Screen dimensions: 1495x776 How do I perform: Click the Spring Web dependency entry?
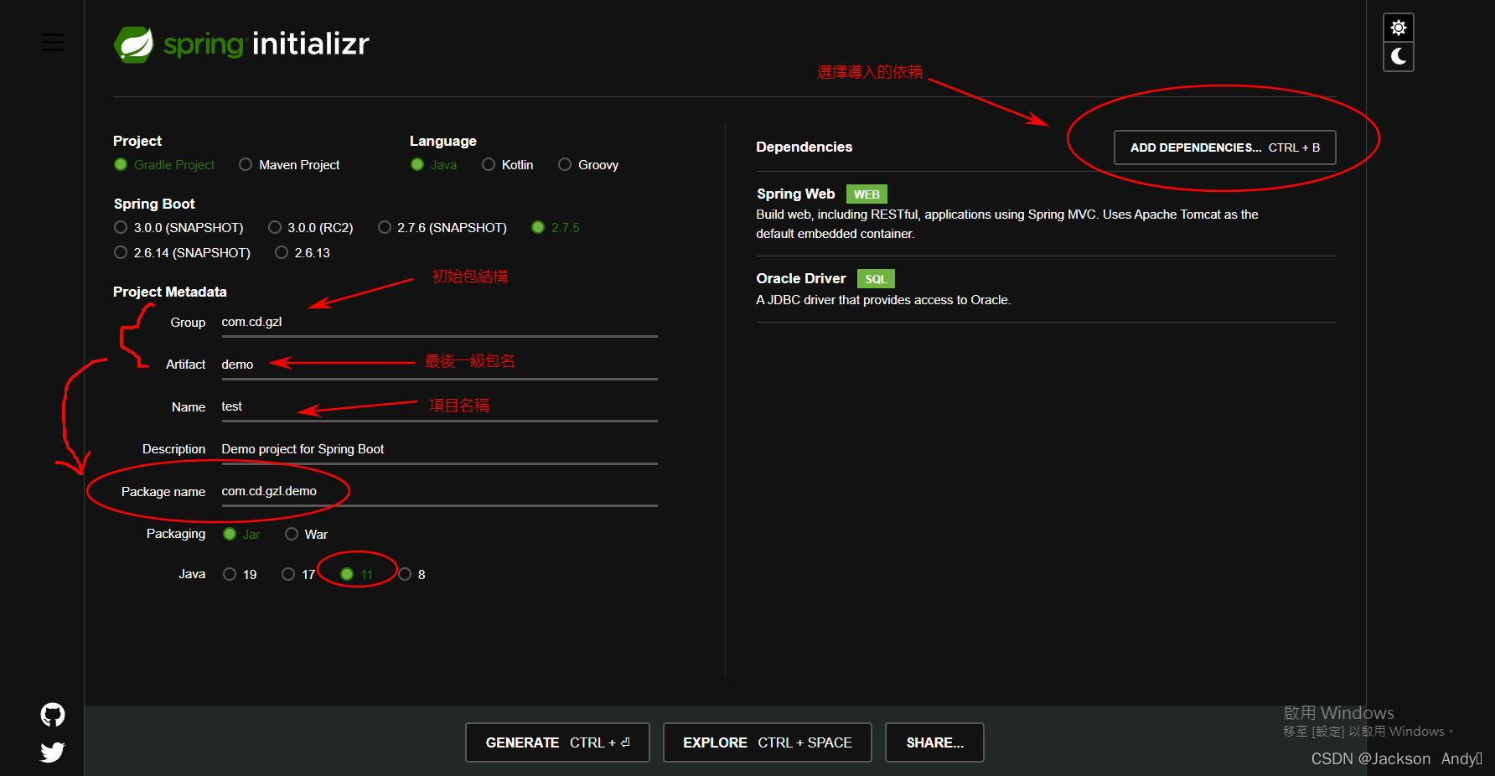coord(1046,214)
